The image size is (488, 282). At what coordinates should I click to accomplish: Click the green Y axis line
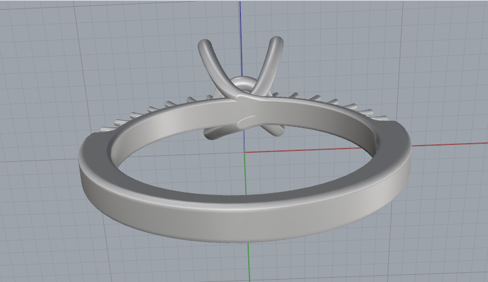point(248,261)
